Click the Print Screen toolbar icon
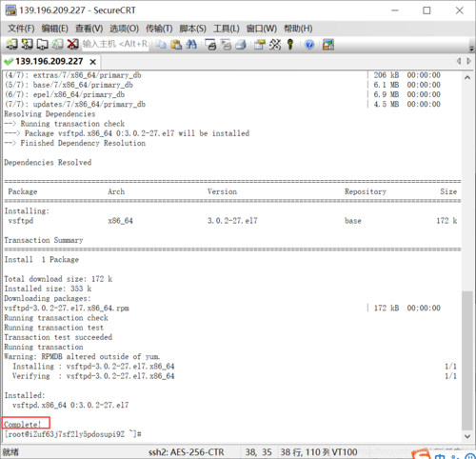 point(210,44)
